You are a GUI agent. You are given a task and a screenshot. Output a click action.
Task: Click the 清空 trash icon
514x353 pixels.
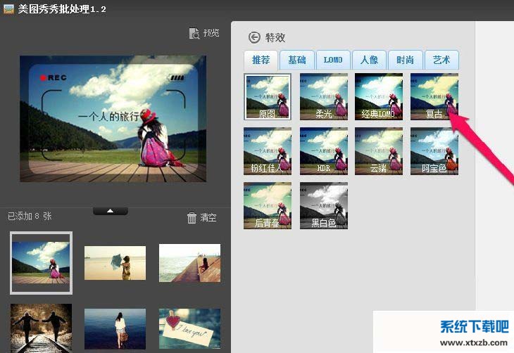(x=192, y=218)
